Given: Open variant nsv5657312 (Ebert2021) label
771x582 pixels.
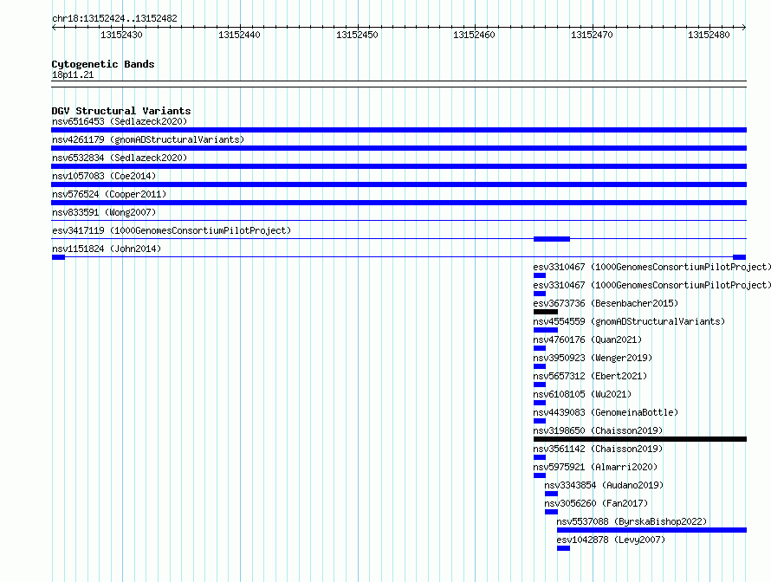Looking at the screenshot, I should click(x=590, y=376).
